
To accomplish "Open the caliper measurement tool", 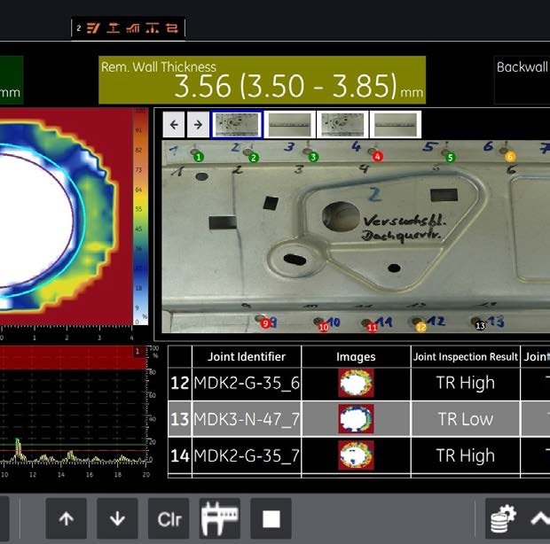I will [x=220, y=518].
